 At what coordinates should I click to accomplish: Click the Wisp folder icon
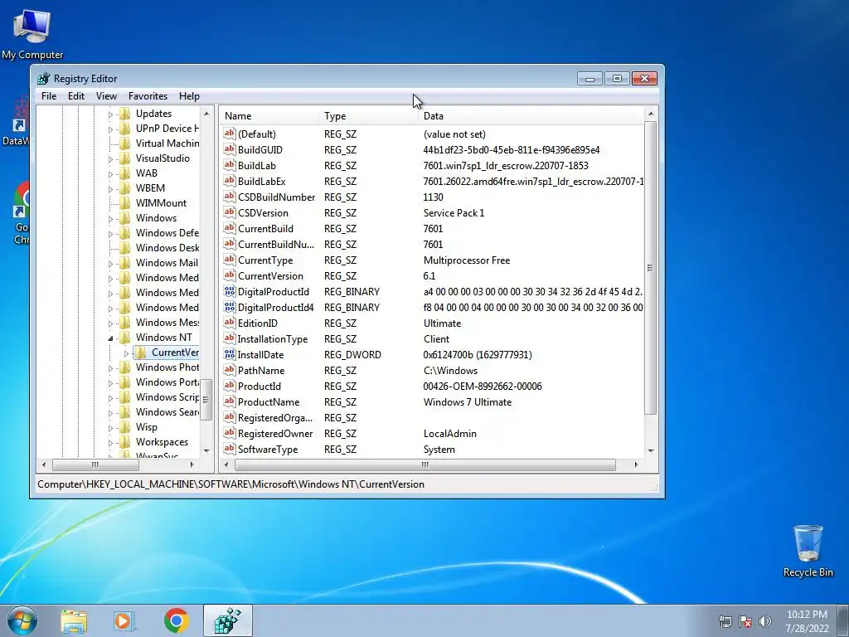click(x=125, y=427)
